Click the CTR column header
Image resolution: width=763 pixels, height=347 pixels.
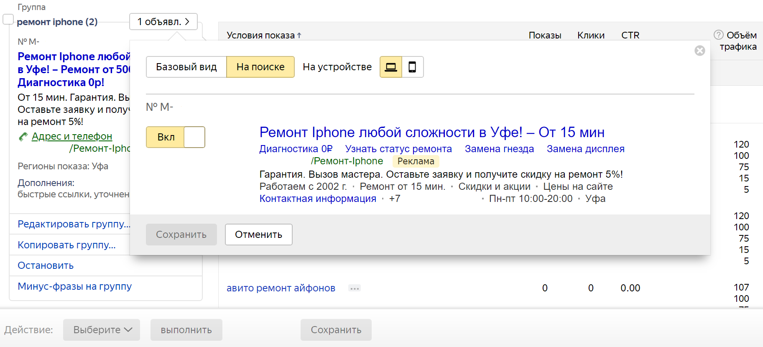630,36
